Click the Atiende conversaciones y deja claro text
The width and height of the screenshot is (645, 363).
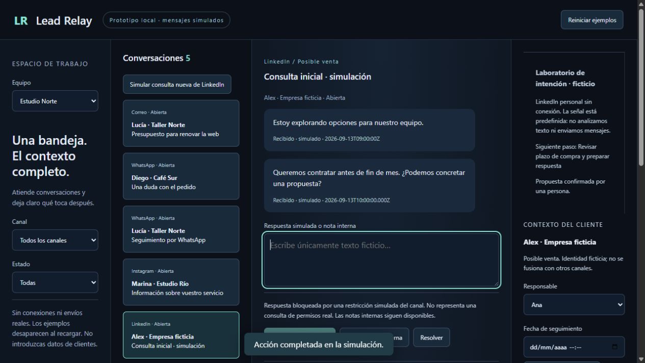pyautogui.click(x=53, y=198)
